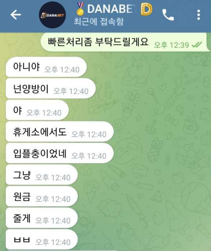The width and height of the screenshot is (211, 251).
Task: Select the '휴게소에서도' message bubble
Action: [60, 132]
